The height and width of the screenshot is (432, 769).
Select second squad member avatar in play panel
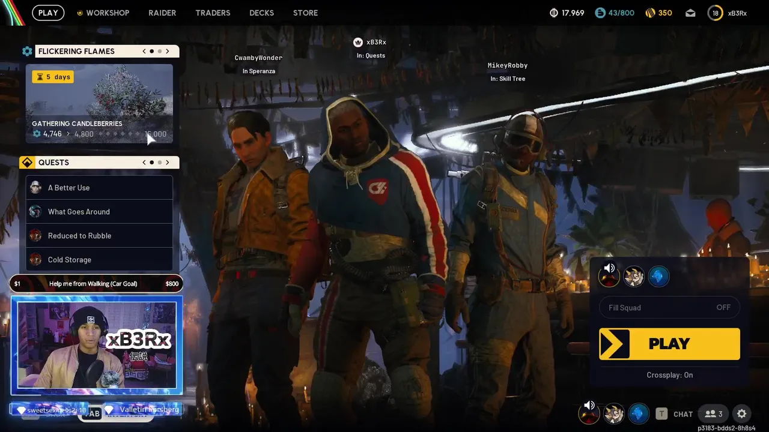pos(634,276)
